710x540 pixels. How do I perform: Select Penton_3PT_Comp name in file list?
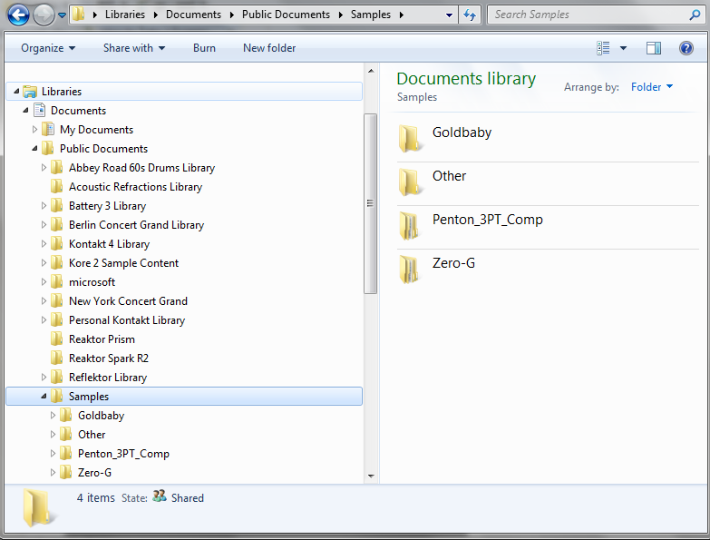(487, 220)
